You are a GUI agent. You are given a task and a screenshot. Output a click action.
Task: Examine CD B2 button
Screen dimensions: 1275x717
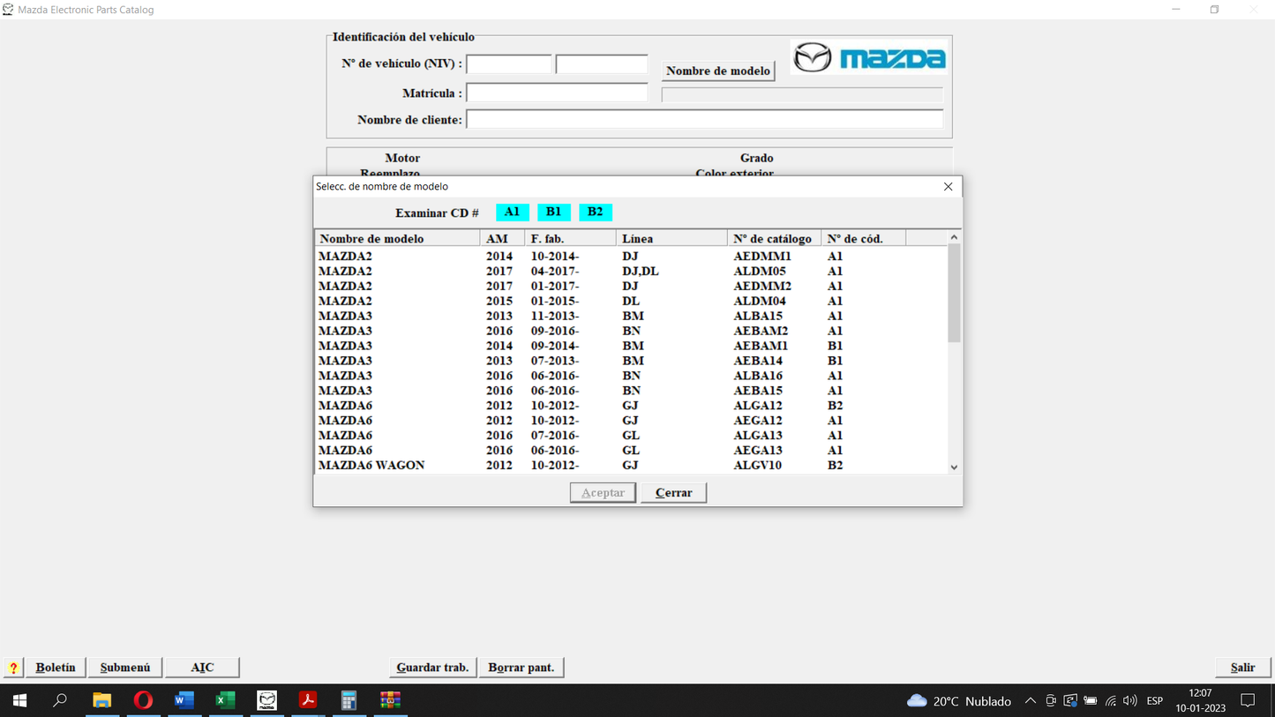(596, 212)
